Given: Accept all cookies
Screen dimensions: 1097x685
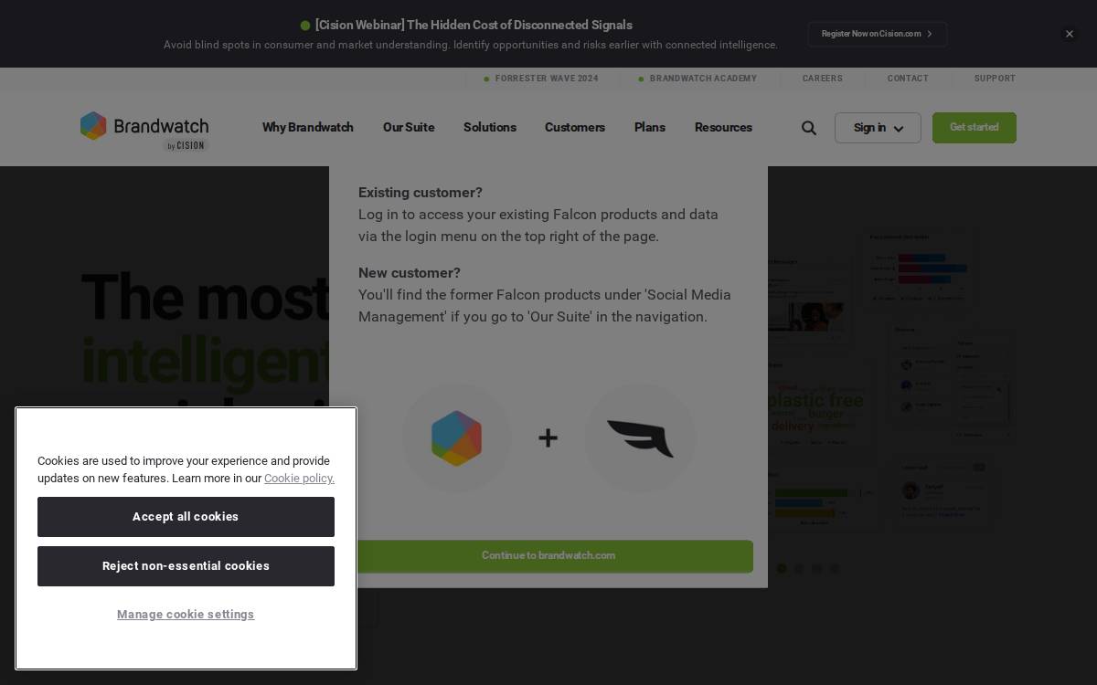Looking at the screenshot, I should 186,517.
